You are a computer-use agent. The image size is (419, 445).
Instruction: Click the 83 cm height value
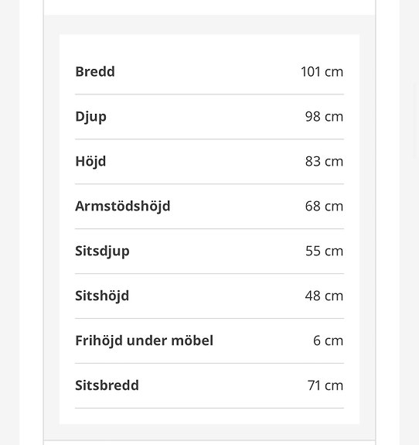point(325,161)
